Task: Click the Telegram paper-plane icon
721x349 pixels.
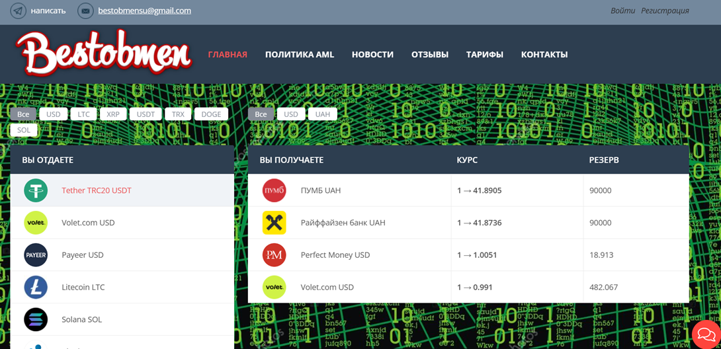Action: (19, 11)
